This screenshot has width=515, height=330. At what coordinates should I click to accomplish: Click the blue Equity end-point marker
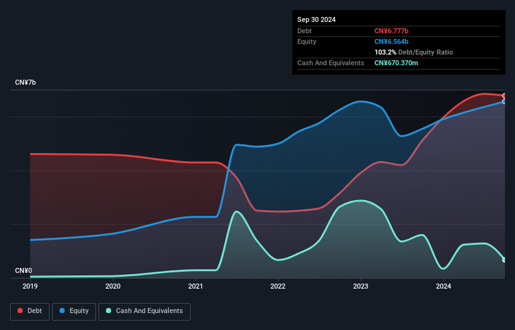point(504,102)
